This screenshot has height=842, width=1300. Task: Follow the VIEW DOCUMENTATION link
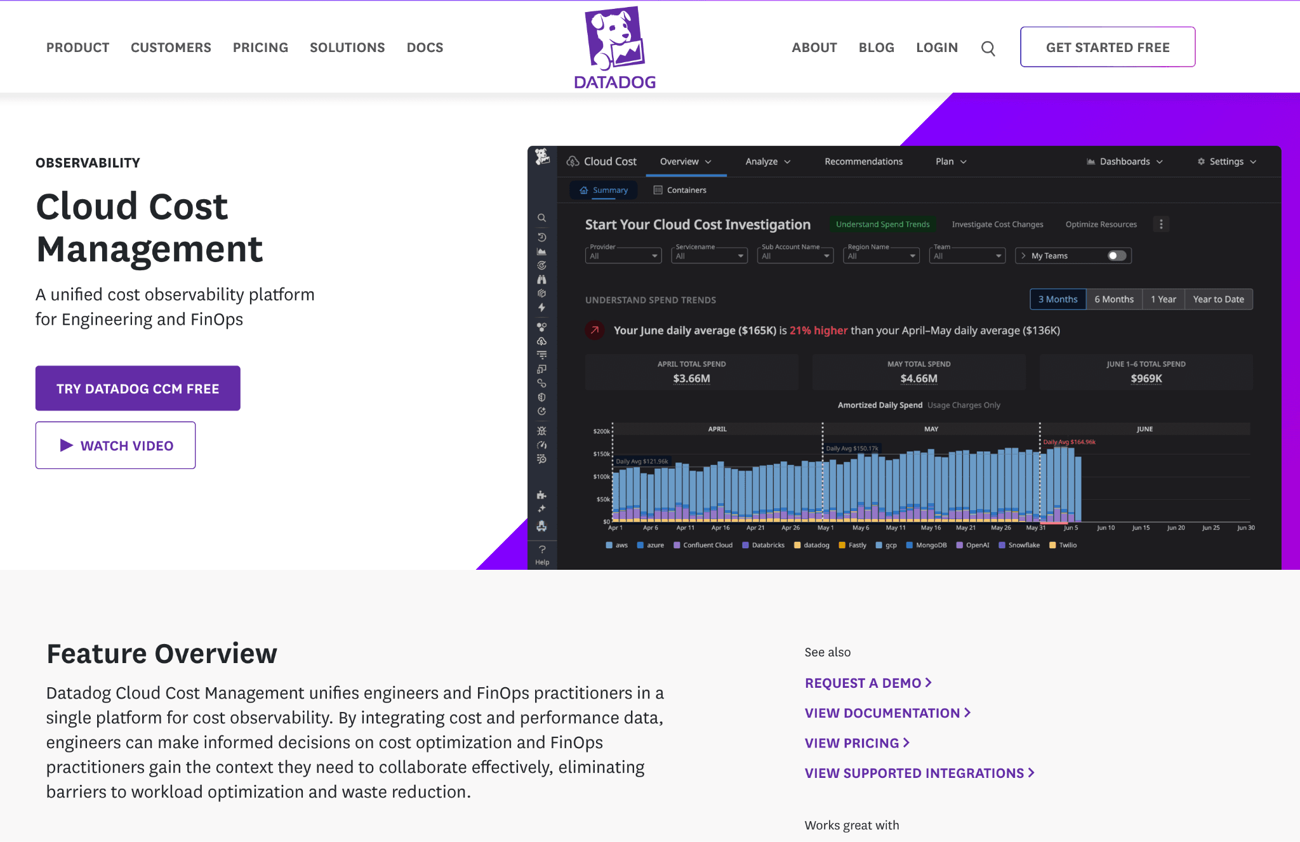point(887,713)
